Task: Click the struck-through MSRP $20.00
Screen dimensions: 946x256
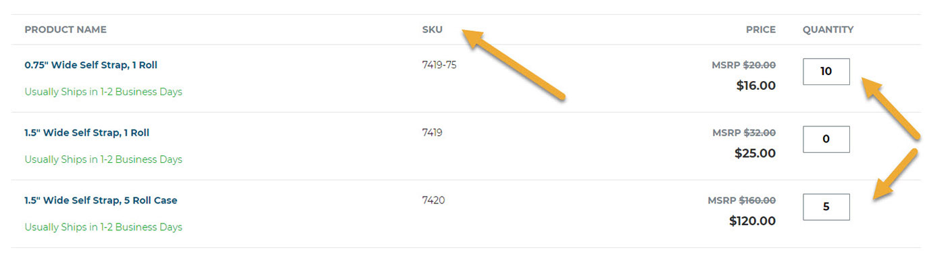Action: point(760,66)
